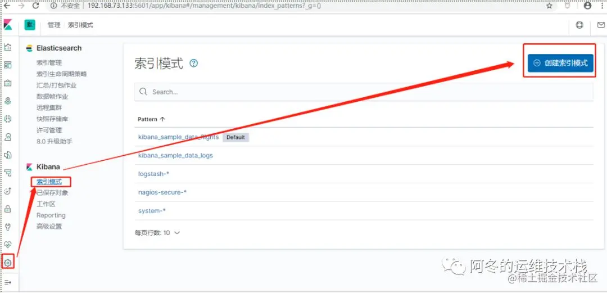Open the help lifebuoy icon in header
This screenshot has height=293, width=607.
click(x=579, y=25)
